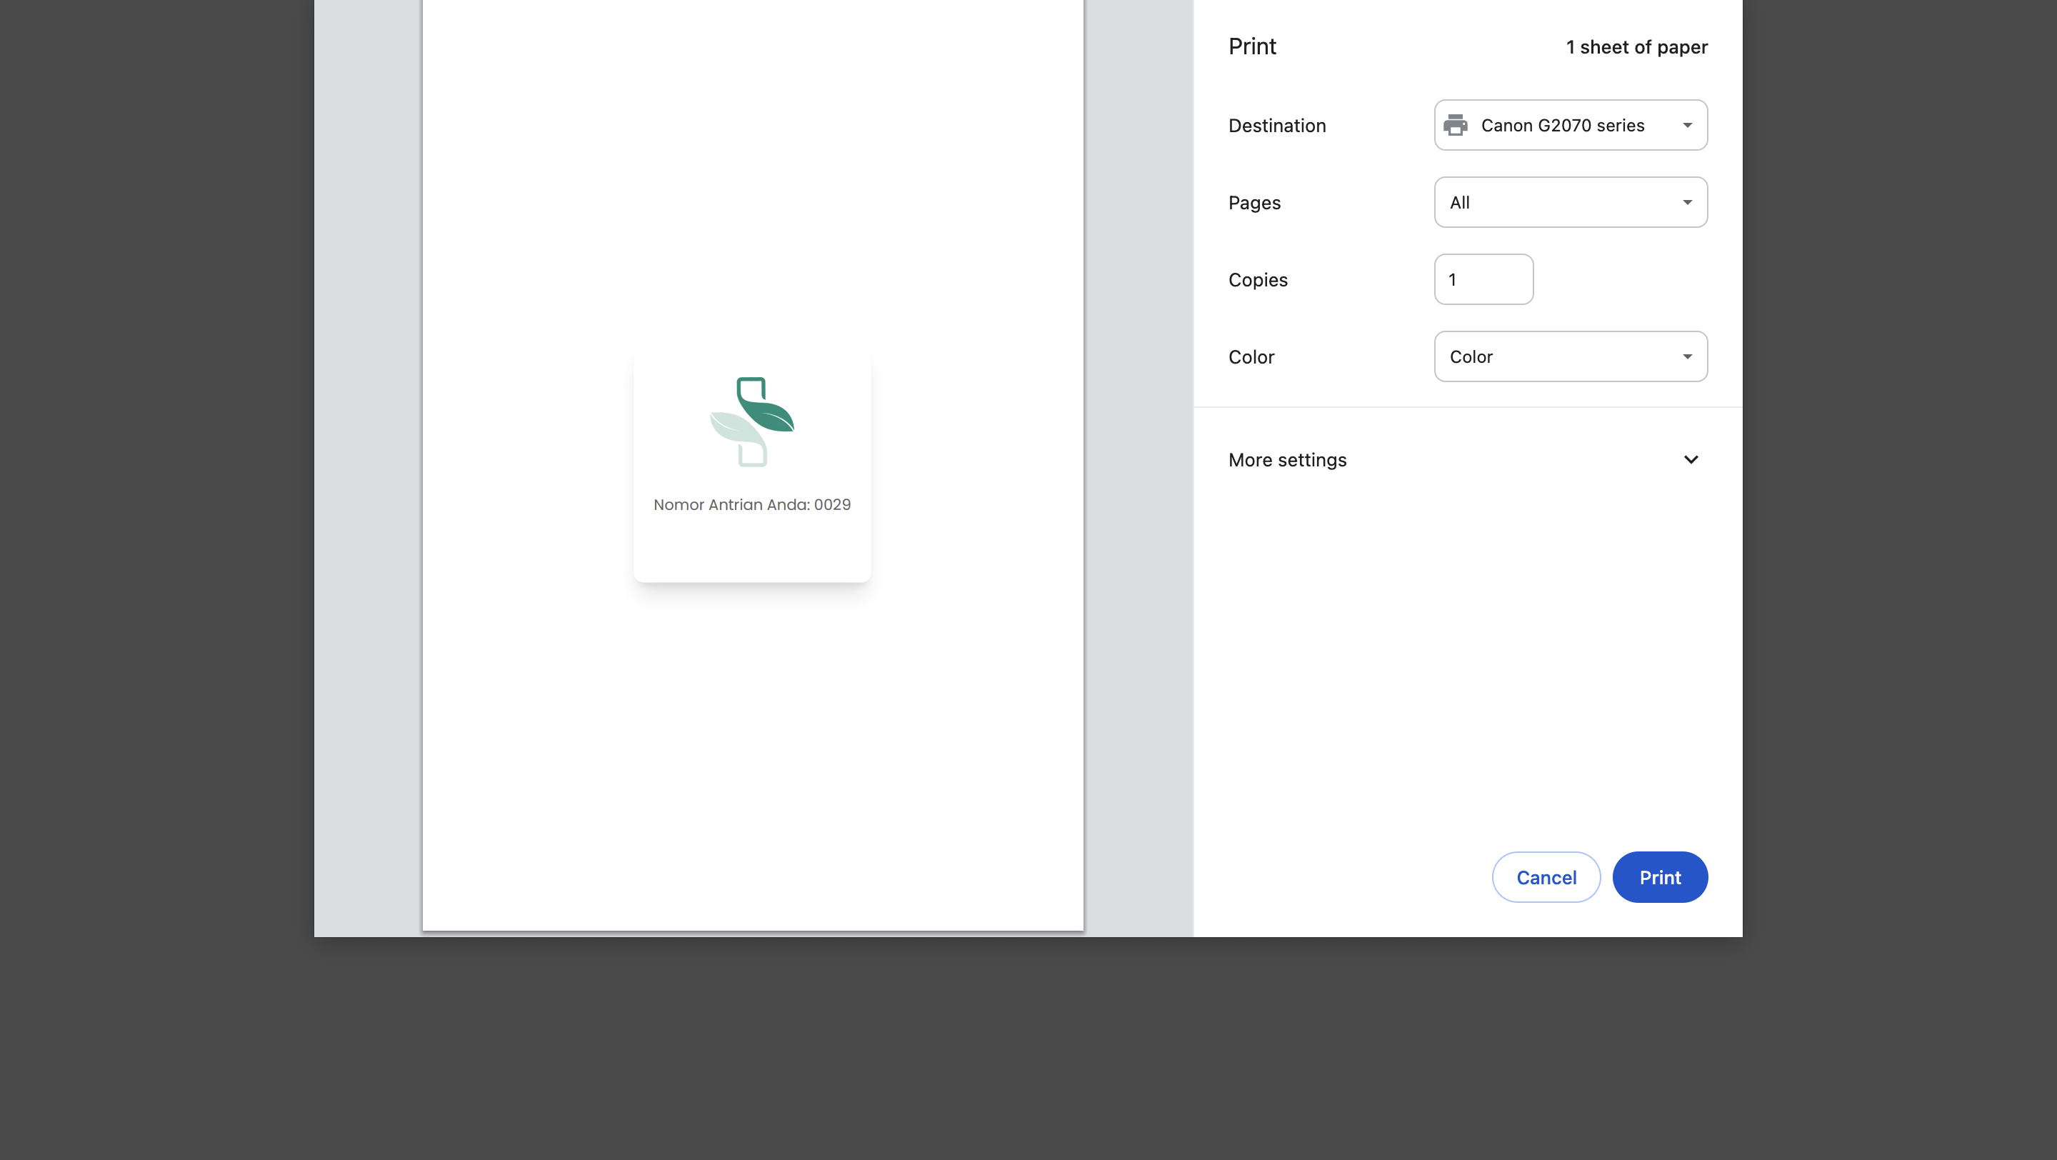Click the printer icon in Destination field
Image resolution: width=2057 pixels, height=1160 pixels.
tap(1455, 125)
